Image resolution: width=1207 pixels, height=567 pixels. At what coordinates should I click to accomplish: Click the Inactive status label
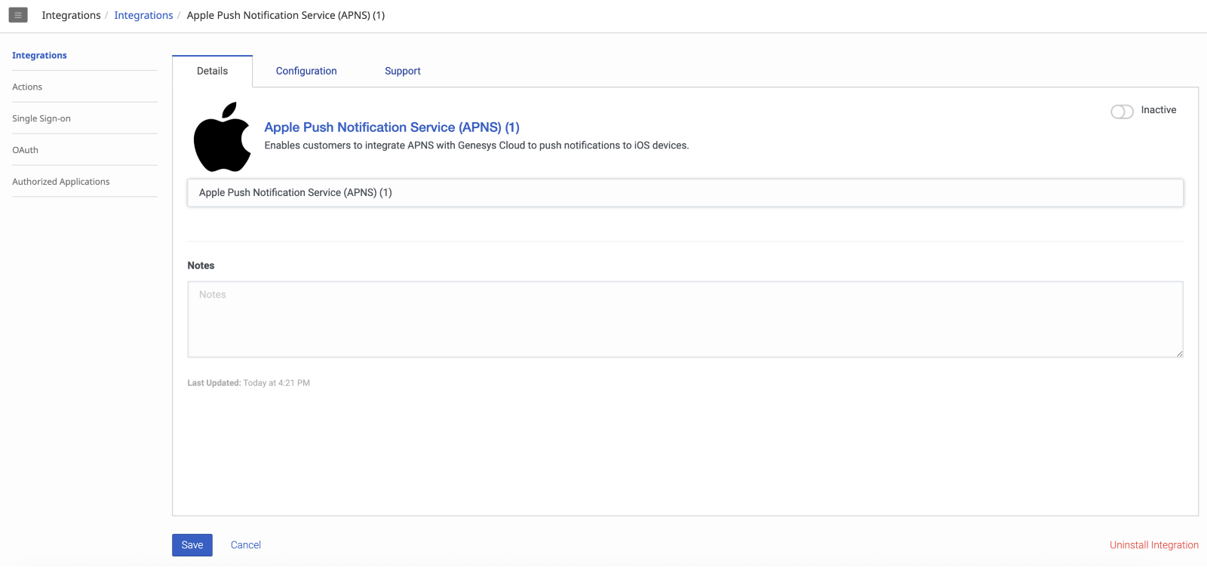1158,110
